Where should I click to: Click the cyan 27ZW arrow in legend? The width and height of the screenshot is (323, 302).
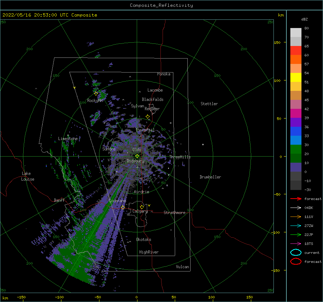coord(296,226)
